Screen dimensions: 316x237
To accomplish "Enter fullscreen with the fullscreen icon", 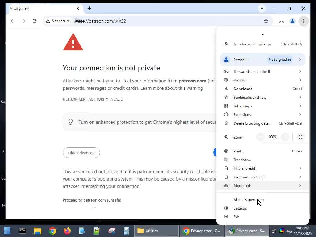I will pyautogui.click(x=301, y=137).
